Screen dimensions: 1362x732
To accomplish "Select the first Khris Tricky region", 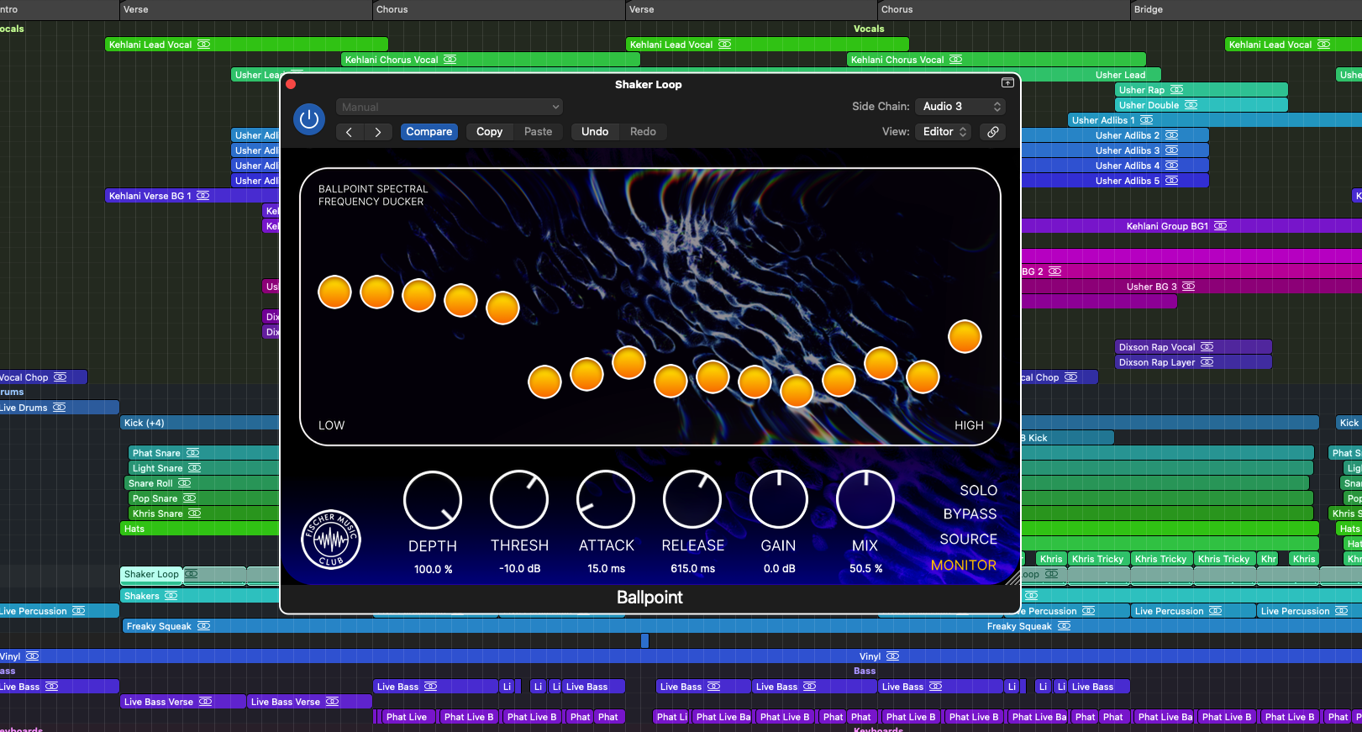I will (x=1097, y=559).
